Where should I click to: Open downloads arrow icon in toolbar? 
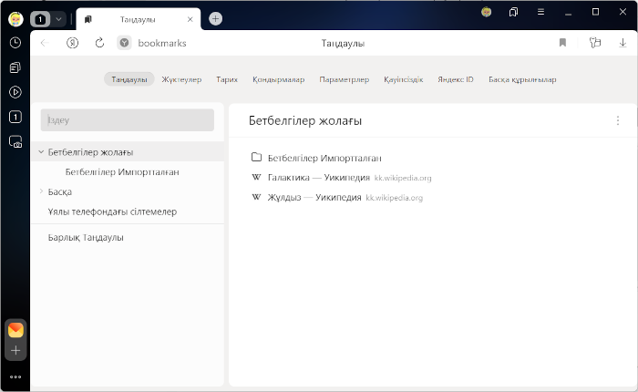coord(623,43)
